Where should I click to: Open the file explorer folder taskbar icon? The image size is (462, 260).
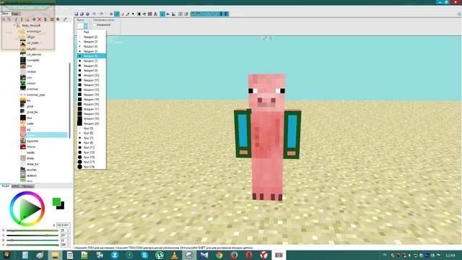[x=55, y=255]
